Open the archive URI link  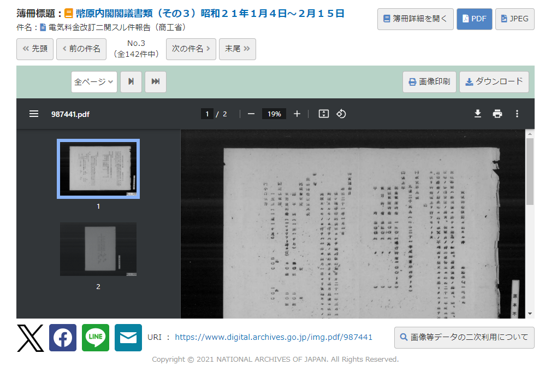click(274, 337)
